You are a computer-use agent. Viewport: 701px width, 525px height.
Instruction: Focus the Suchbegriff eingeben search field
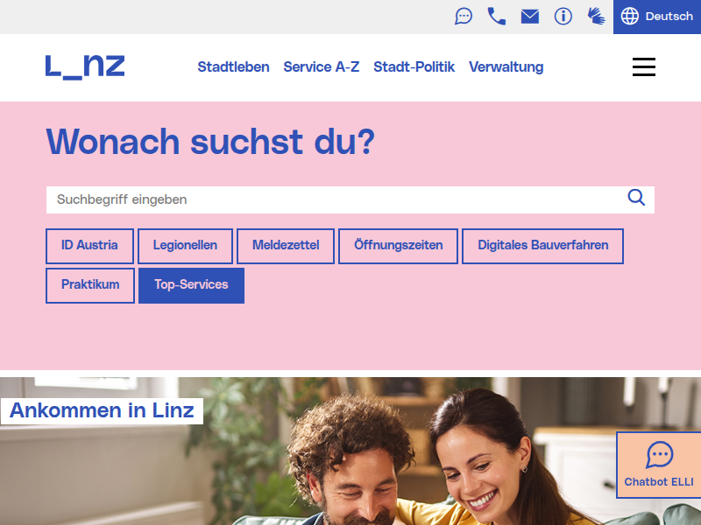coord(336,199)
